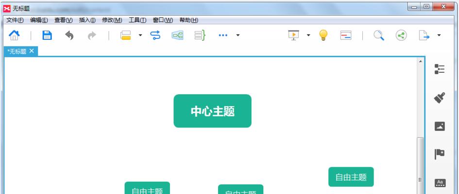Open the magnifier search tool

[379, 35]
